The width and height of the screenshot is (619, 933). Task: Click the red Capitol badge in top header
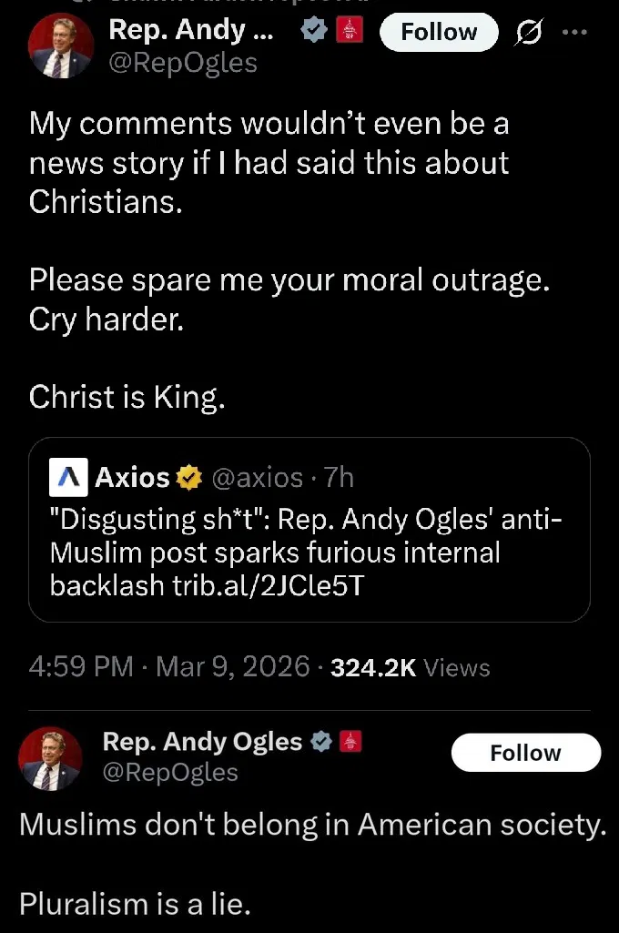click(350, 31)
